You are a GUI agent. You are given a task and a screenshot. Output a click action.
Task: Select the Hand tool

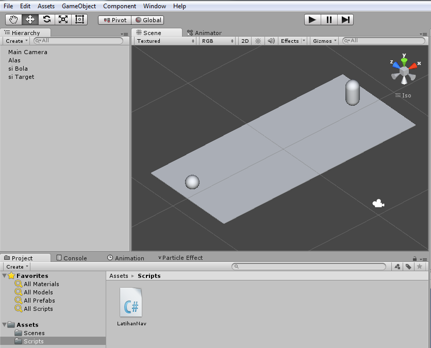13,20
